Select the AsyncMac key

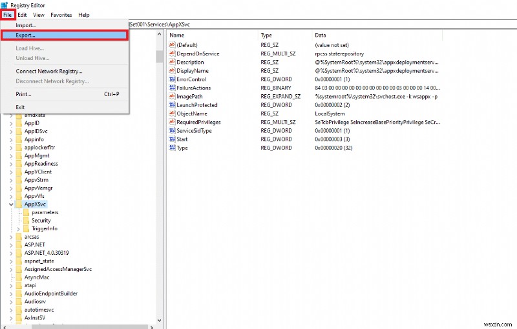[x=37, y=277]
